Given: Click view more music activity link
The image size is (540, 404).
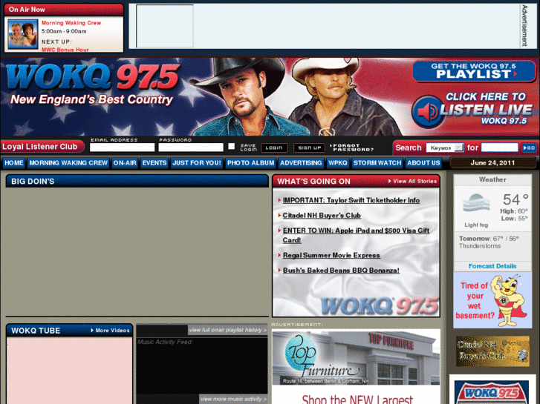Looking at the screenshot, I should 233,399.
